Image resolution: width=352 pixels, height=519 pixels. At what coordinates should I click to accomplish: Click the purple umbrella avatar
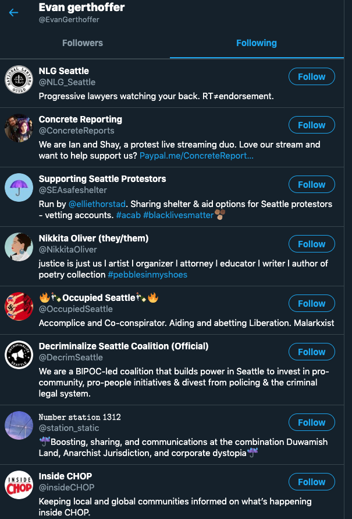(x=19, y=188)
